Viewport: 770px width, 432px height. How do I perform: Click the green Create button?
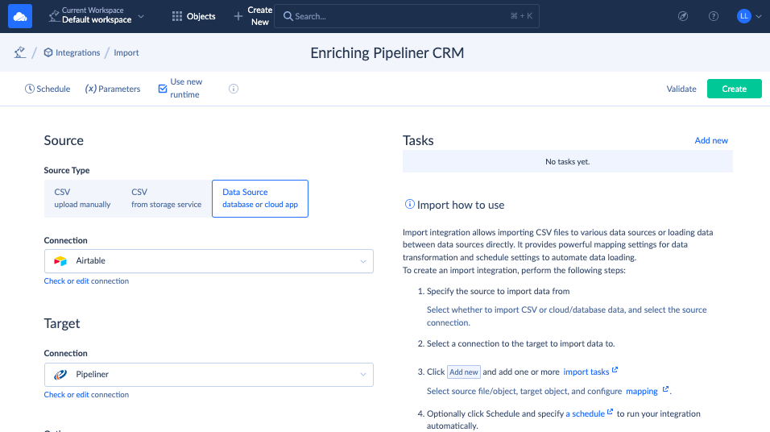click(734, 89)
